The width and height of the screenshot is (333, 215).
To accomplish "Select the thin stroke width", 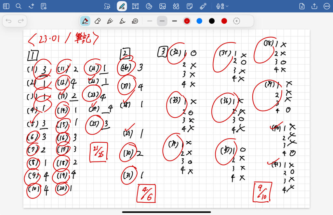I will click(150, 21).
